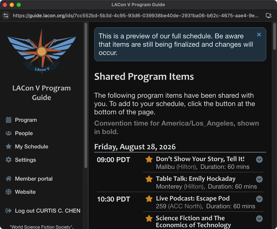Open My Schedule in sidebar
This screenshot has height=229, width=277.
click(31, 146)
